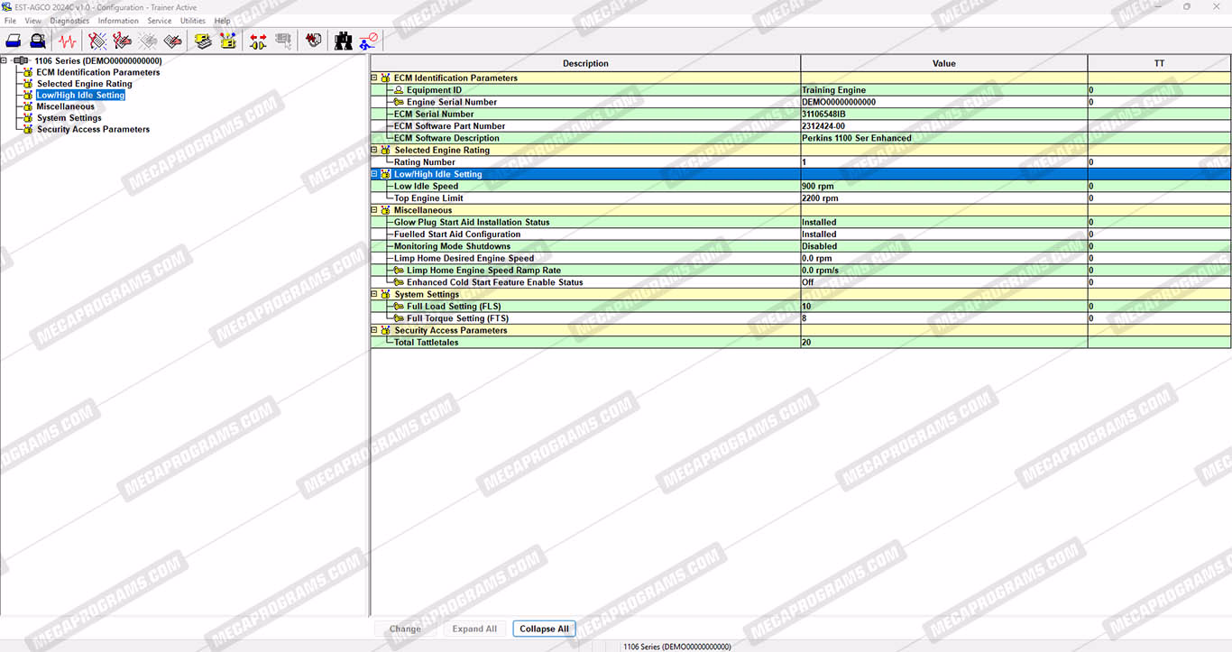Open the Status Tool waveform icon

coord(68,41)
